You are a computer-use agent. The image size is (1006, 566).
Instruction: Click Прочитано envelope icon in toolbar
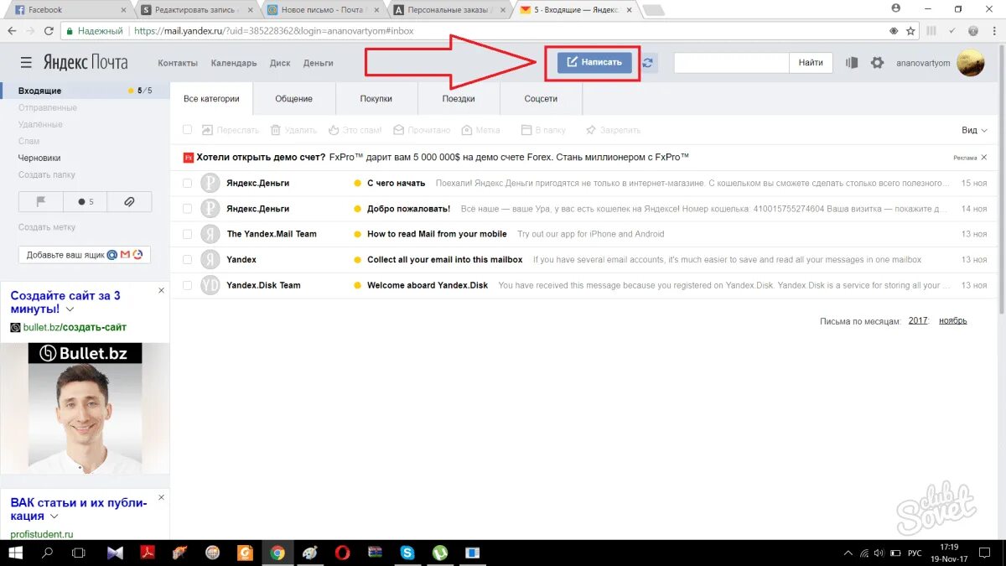(x=399, y=130)
